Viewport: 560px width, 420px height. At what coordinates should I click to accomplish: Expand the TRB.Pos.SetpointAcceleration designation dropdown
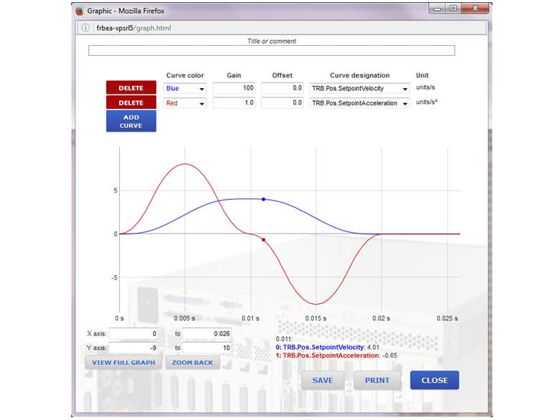click(x=359, y=103)
